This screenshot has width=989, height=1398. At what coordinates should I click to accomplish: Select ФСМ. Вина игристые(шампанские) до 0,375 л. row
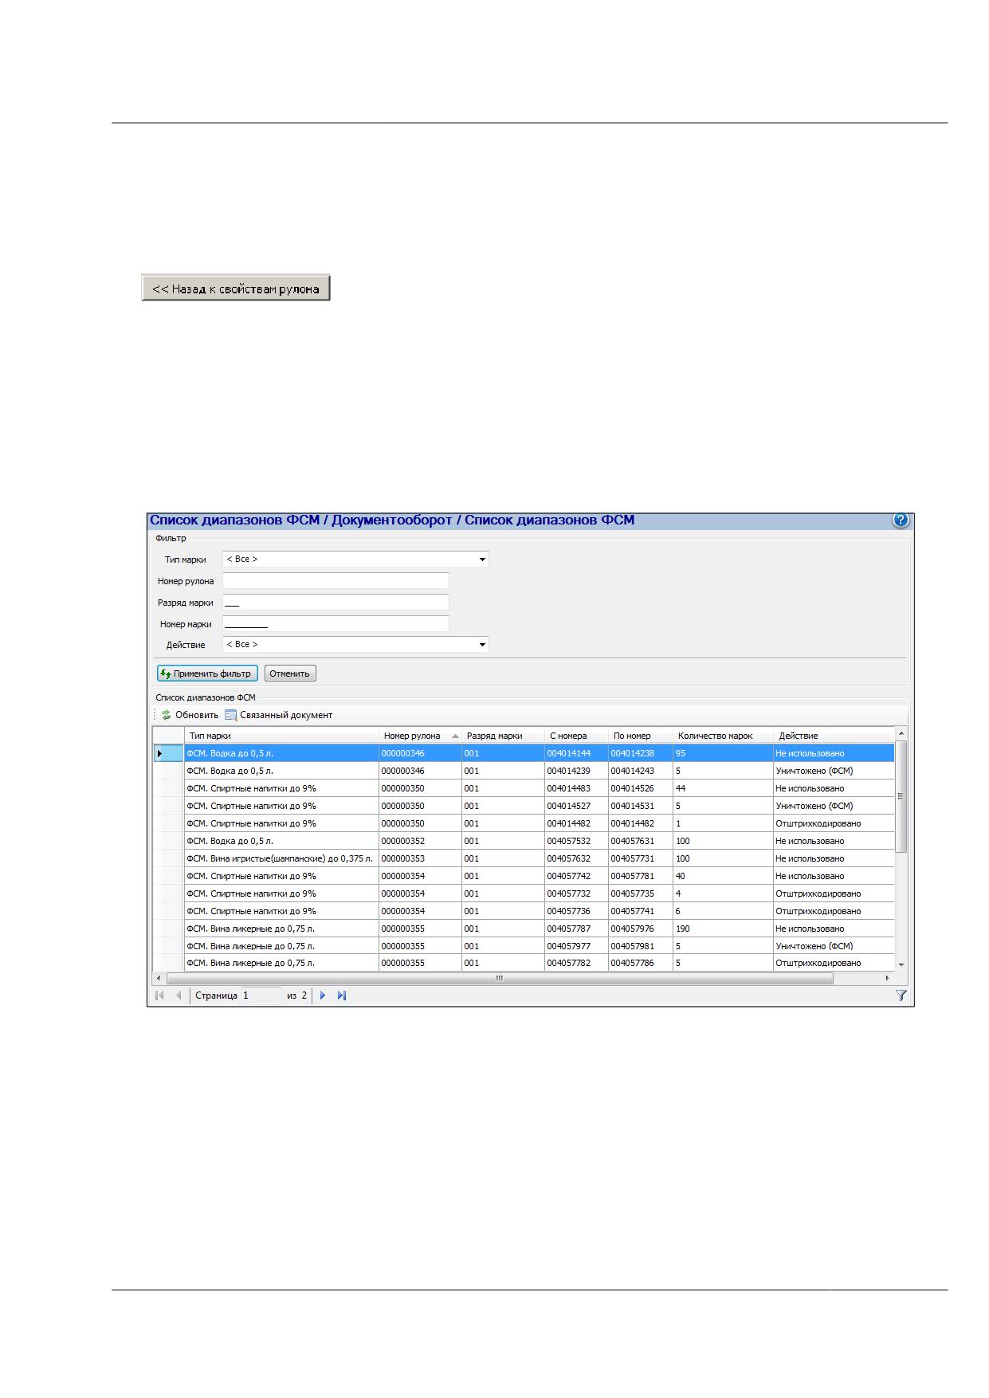(524, 858)
